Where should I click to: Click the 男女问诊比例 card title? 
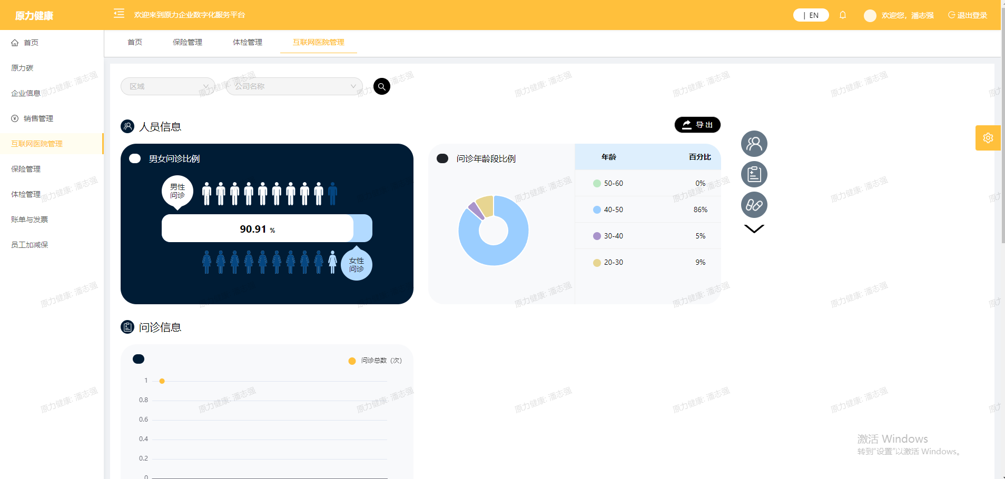coord(174,158)
